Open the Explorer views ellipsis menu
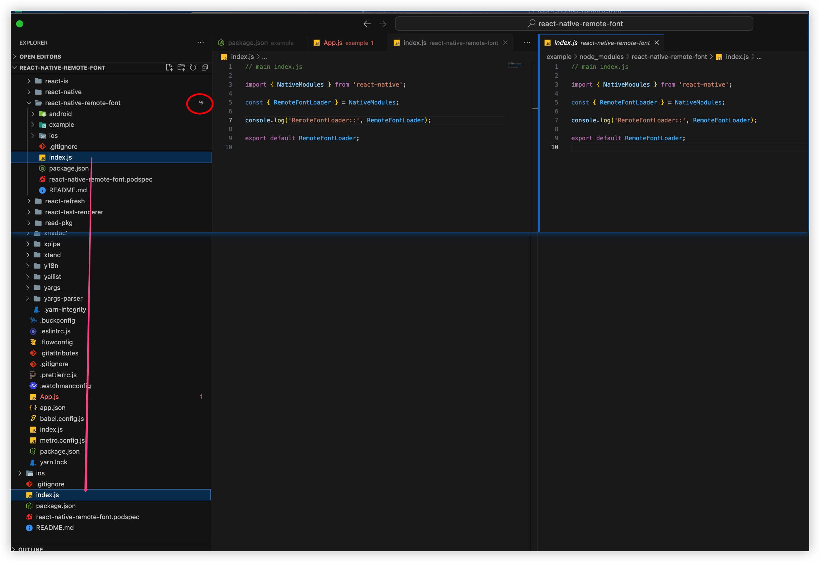 tap(201, 42)
